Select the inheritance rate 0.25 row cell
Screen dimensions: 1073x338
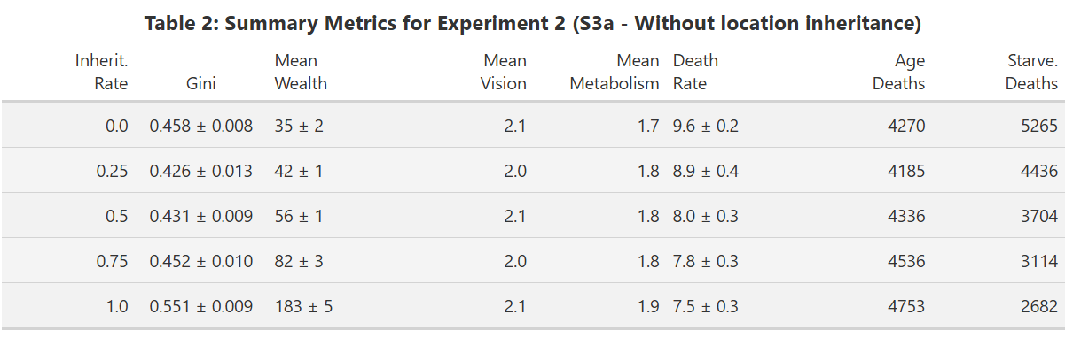[112, 171]
